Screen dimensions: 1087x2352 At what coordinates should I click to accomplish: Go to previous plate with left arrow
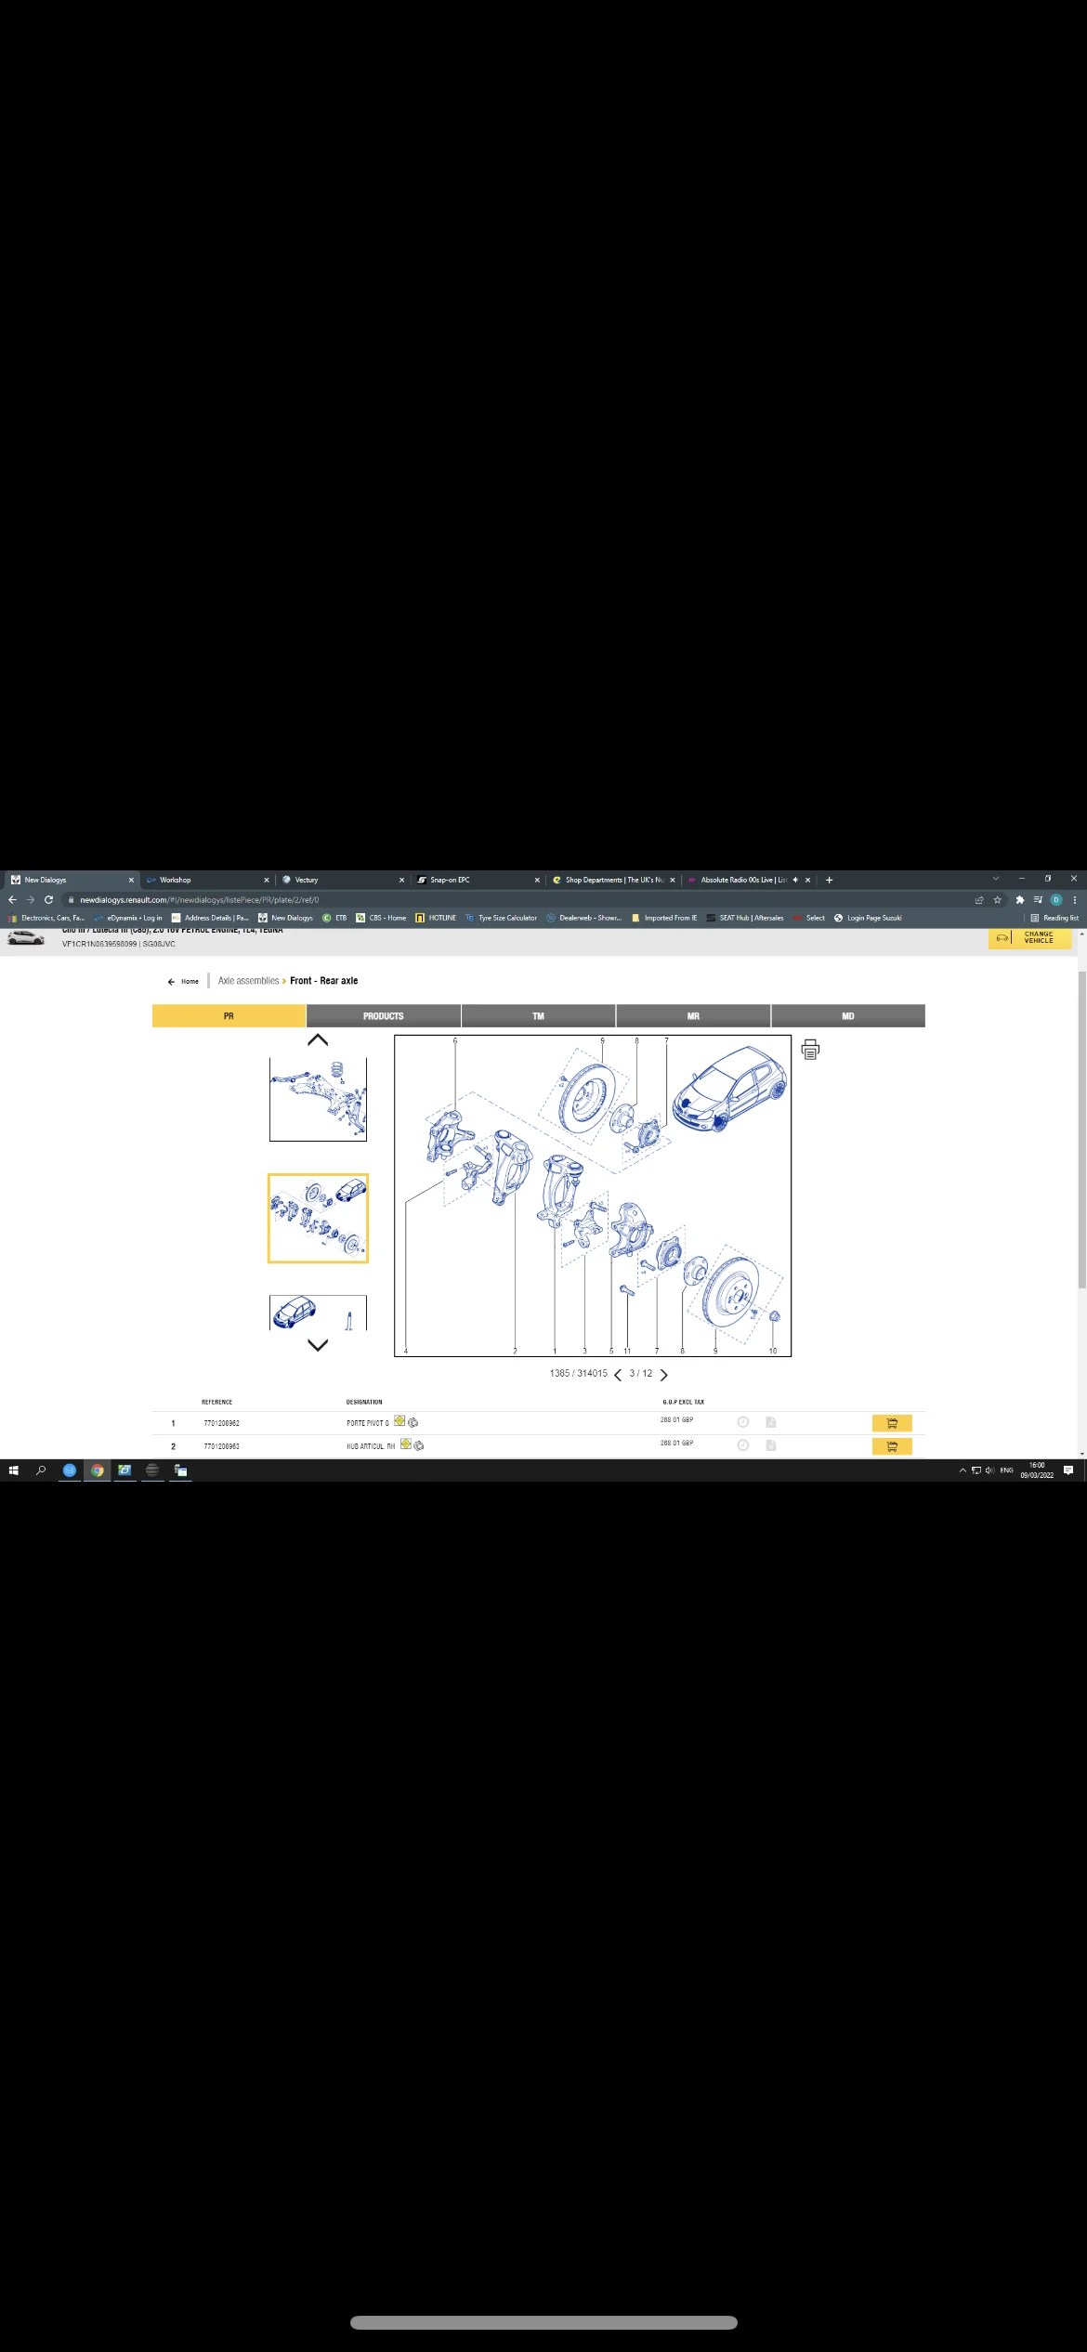[618, 1375]
